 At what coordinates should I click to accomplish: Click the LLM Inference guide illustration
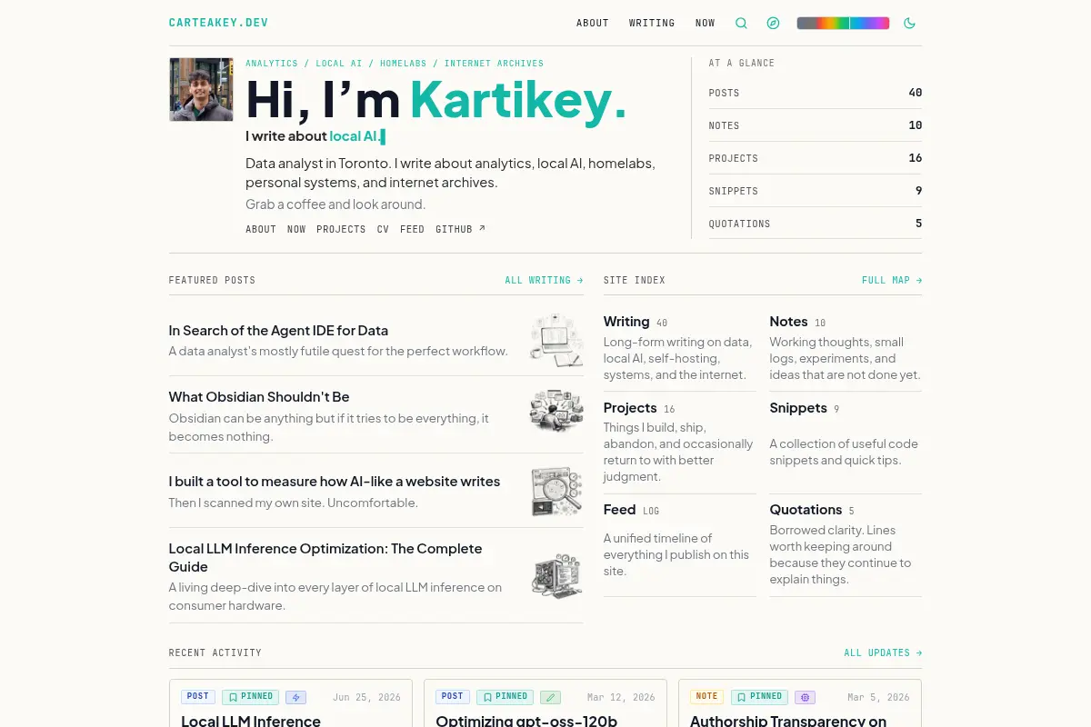[x=556, y=576]
